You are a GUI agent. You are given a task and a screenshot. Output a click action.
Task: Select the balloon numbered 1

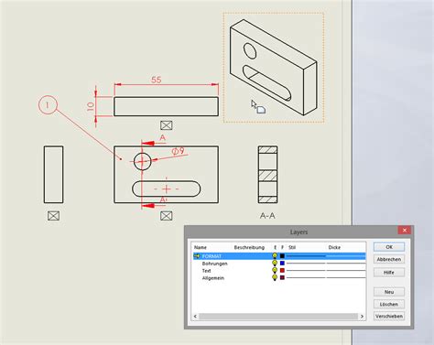(x=48, y=105)
